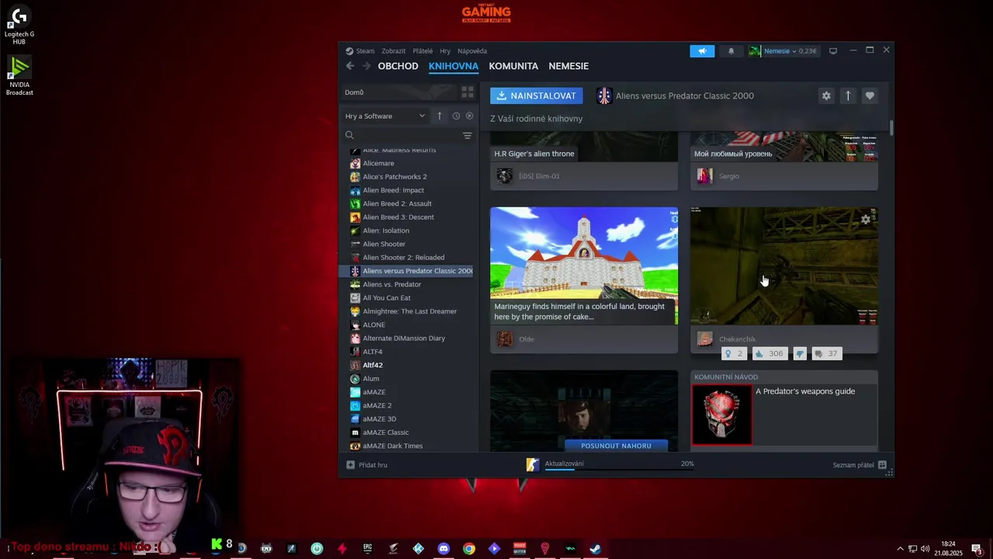
Task: Open the Nápověda menu
Action: tap(472, 51)
